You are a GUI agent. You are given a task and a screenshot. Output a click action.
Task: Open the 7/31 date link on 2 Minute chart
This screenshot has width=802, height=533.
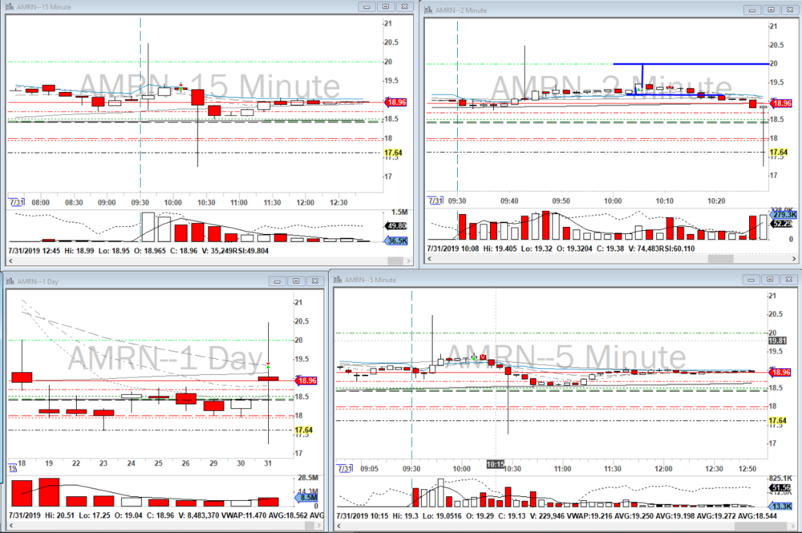click(x=435, y=200)
